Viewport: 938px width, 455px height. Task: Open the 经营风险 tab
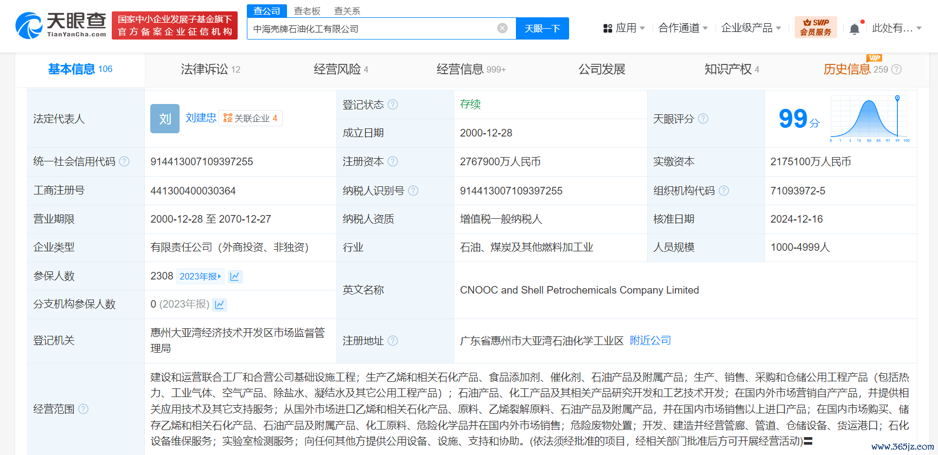pos(341,69)
